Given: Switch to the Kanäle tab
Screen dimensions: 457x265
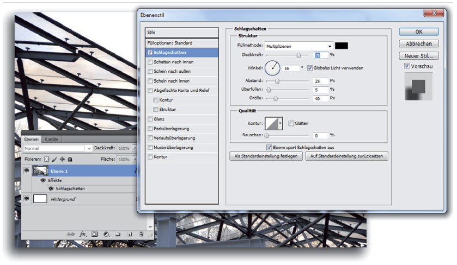Looking at the screenshot, I should pos(51,139).
